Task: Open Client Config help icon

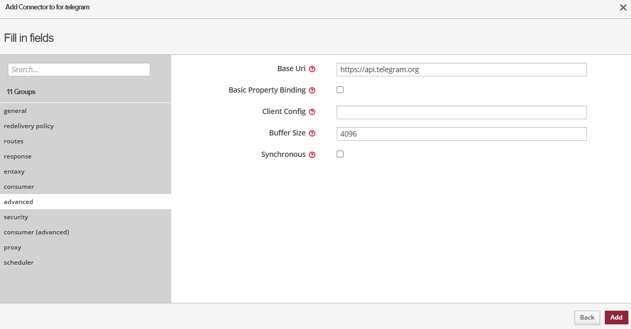Action: [312, 112]
